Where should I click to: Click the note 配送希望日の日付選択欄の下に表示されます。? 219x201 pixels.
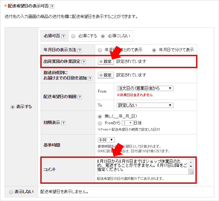130,178
